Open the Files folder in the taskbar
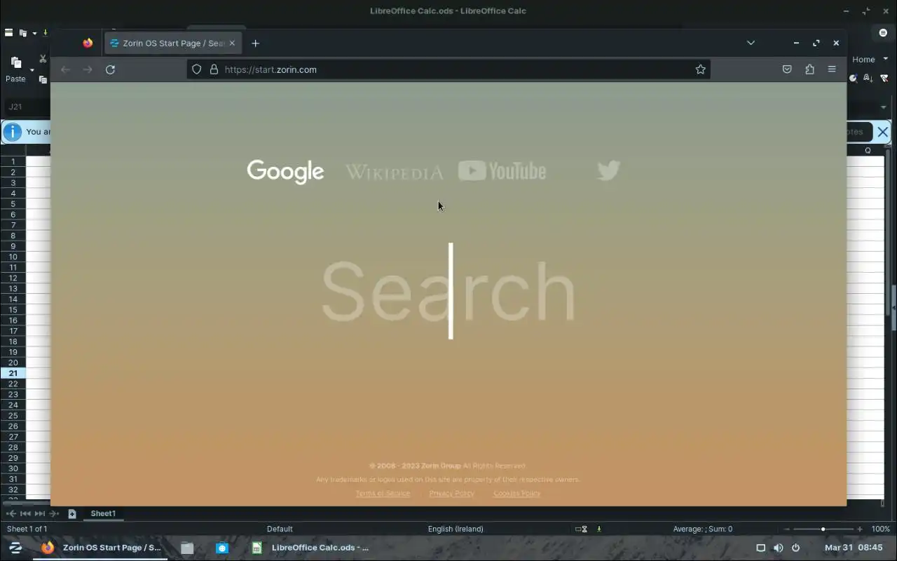Image resolution: width=897 pixels, height=561 pixels. 187,548
